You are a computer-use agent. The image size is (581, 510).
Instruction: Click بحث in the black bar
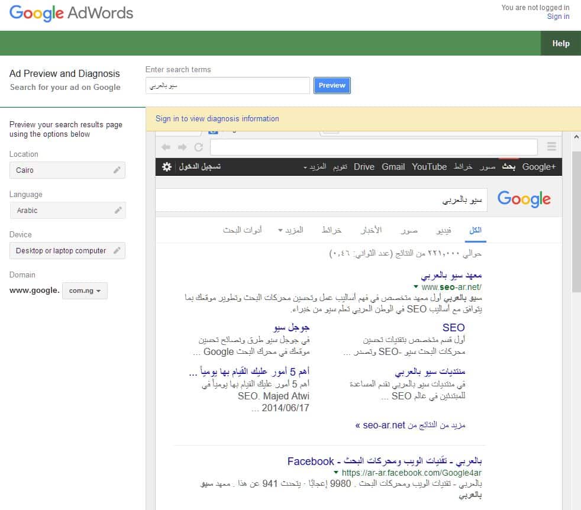[x=509, y=167]
